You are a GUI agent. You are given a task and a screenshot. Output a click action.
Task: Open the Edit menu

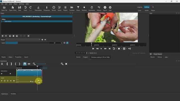(6, 4)
